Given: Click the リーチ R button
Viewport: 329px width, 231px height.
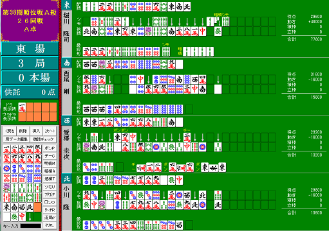Looking at the screenshot, I should (x=50, y=210).
